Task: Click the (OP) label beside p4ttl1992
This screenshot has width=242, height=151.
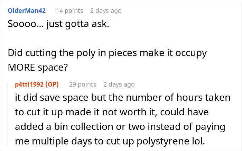Action: coord(52,85)
